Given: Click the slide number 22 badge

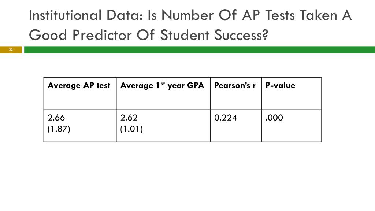Looking at the screenshot, I should [11, 50].
